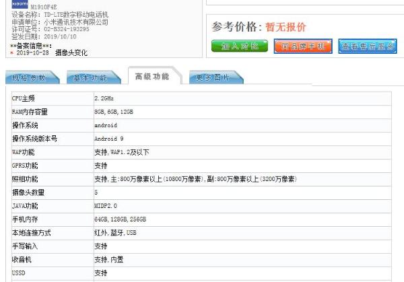
Task: Click the green 加入对比 button
Action: (240, 46)
